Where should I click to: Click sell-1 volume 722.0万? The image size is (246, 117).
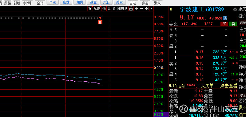(220, 52)
